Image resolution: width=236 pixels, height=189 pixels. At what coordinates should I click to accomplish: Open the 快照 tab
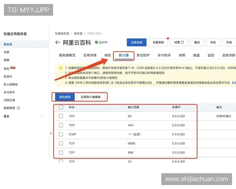click(x=182, y=55)
